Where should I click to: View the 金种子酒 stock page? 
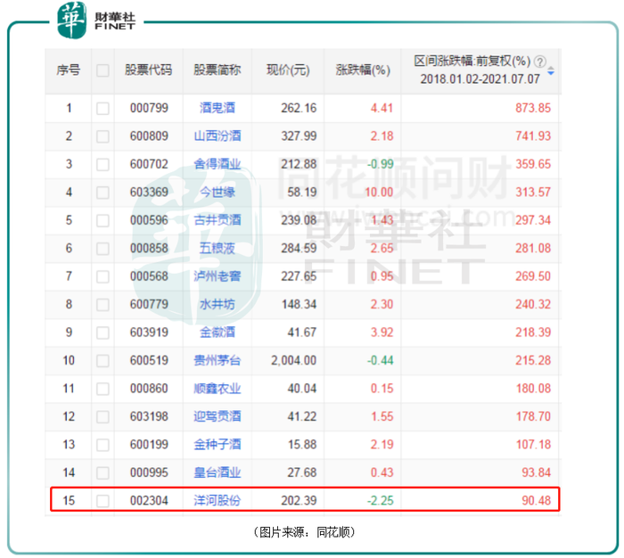point(218,445)
